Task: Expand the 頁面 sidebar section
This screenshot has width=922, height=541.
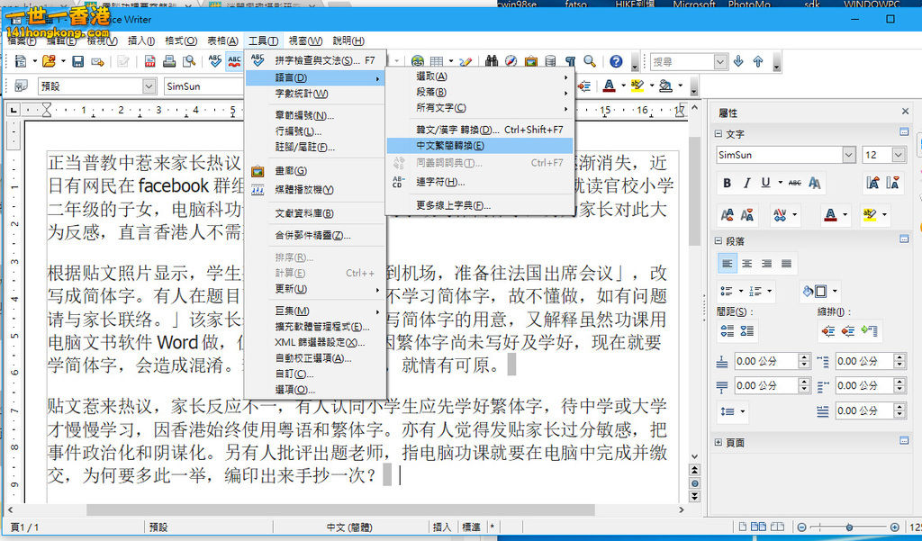Action: click(719, 442)
